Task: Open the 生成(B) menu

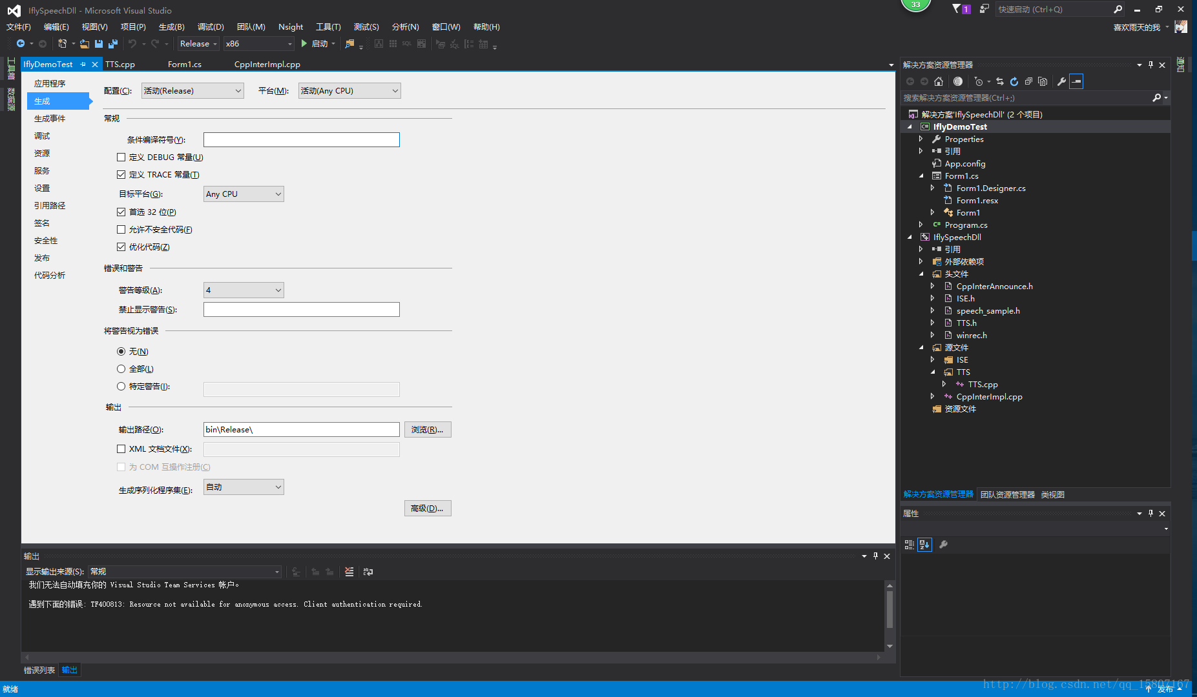Action: tap(172, 27)
